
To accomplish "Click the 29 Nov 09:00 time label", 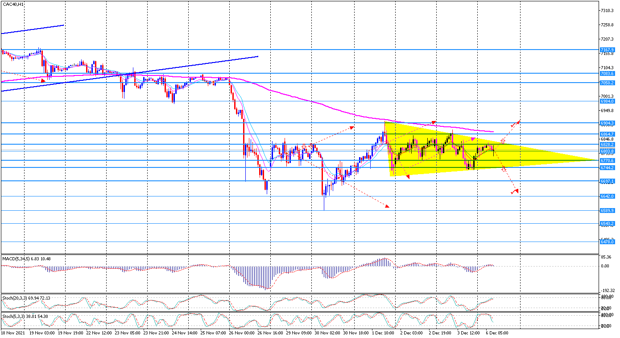I will [298, 333].
